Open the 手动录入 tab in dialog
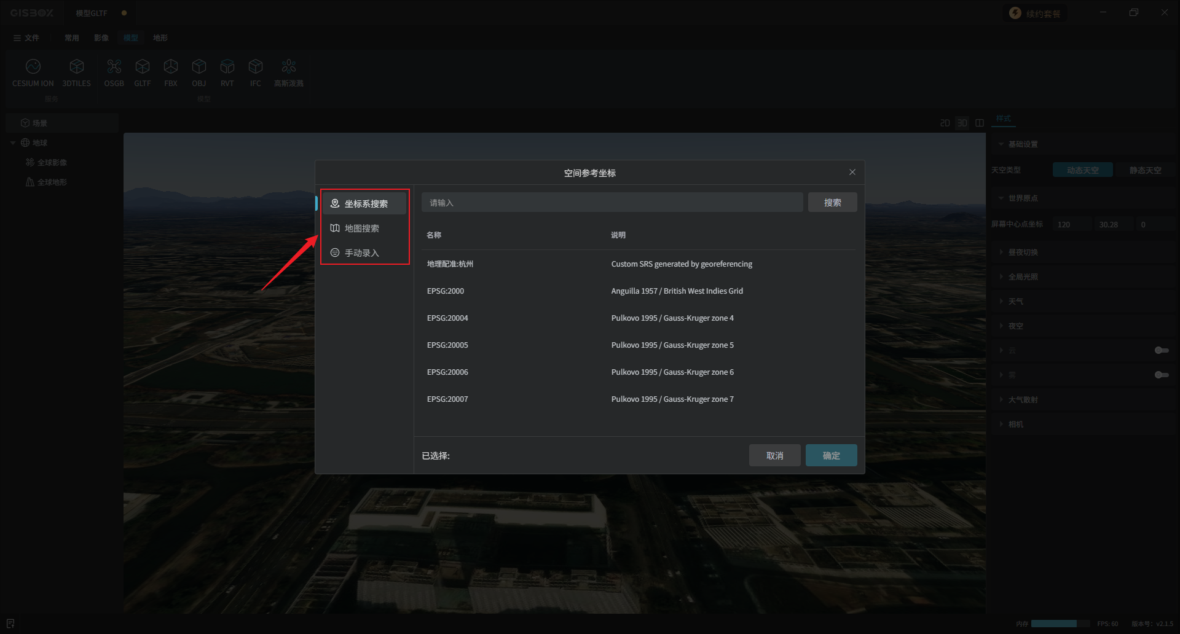This screenshot has width=1180, height=634. click(361, 253)
